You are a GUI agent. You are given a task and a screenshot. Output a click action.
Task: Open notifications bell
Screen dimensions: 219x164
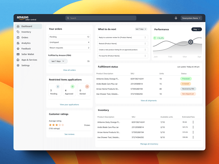tap(176, 18)
